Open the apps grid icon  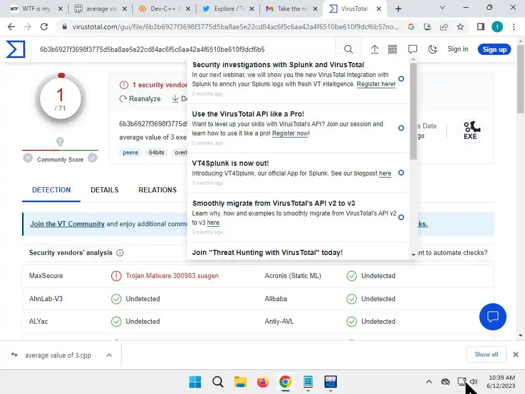(x=392, y=50)
